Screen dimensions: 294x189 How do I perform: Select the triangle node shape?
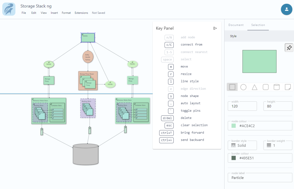click(x=254, y=87)
